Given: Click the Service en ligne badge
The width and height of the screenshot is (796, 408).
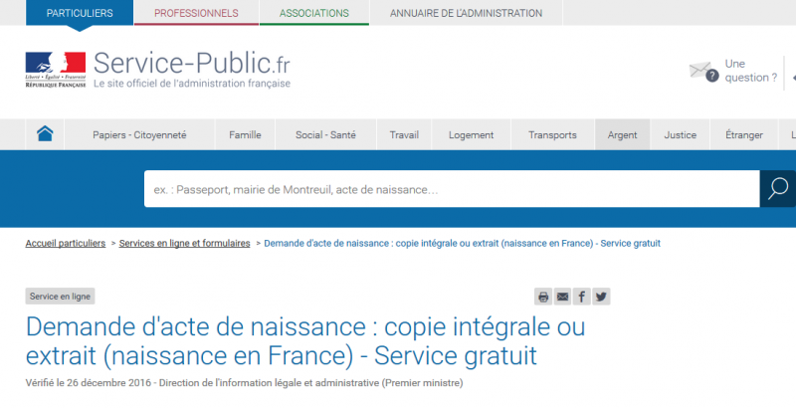Looking at the screenshot, I should pos(60,297).
